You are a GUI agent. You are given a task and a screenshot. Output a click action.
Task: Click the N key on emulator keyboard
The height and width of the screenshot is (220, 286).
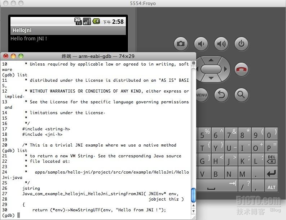[x=231, y=172]
